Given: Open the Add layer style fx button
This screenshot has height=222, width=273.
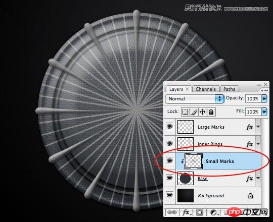Looking at the screenshot, I should click(187, 212).
